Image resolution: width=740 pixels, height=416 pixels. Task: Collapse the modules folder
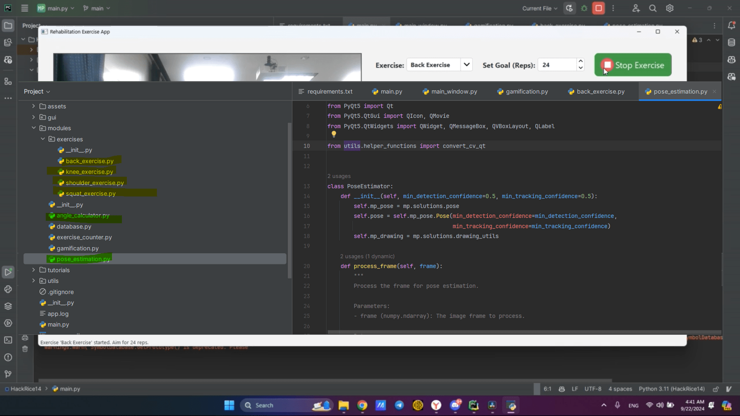pos(34,128)
